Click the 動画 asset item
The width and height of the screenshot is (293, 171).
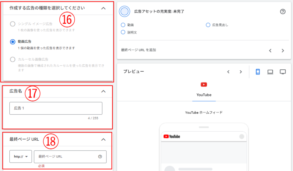click(x=130, y=25)
